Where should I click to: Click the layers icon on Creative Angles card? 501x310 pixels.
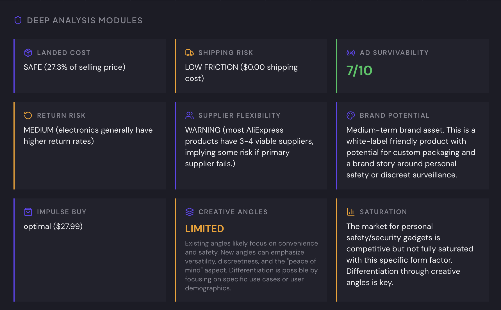tap(189, 212)
